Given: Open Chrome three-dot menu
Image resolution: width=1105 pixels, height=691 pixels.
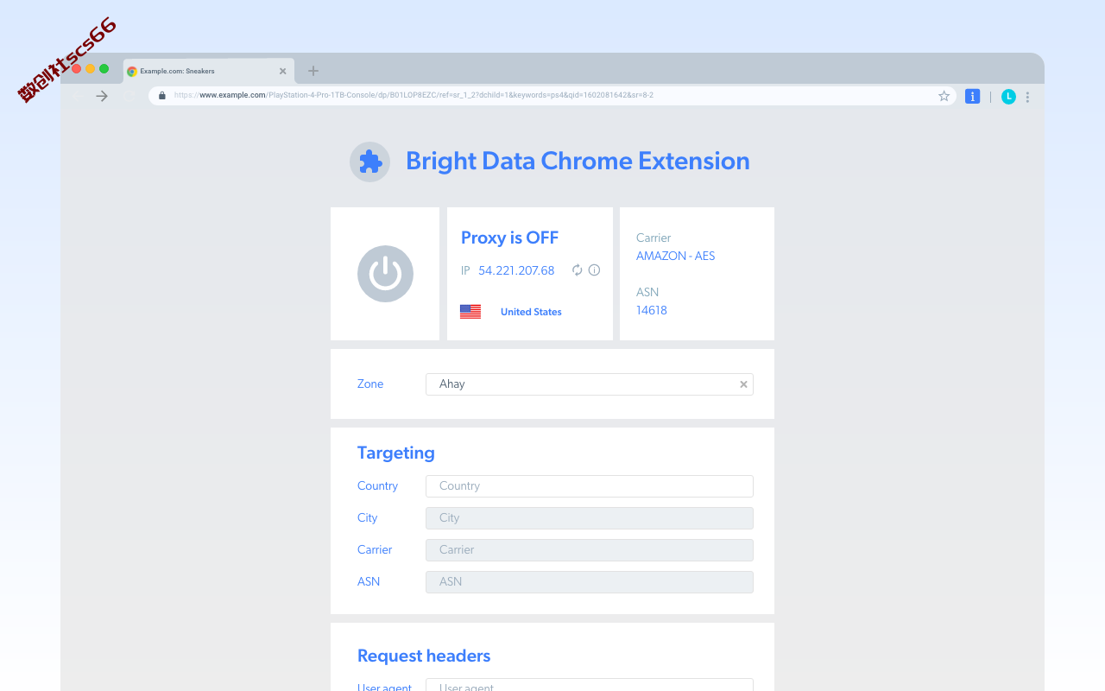Looking at the screenshot, I should pos(1027,97).
